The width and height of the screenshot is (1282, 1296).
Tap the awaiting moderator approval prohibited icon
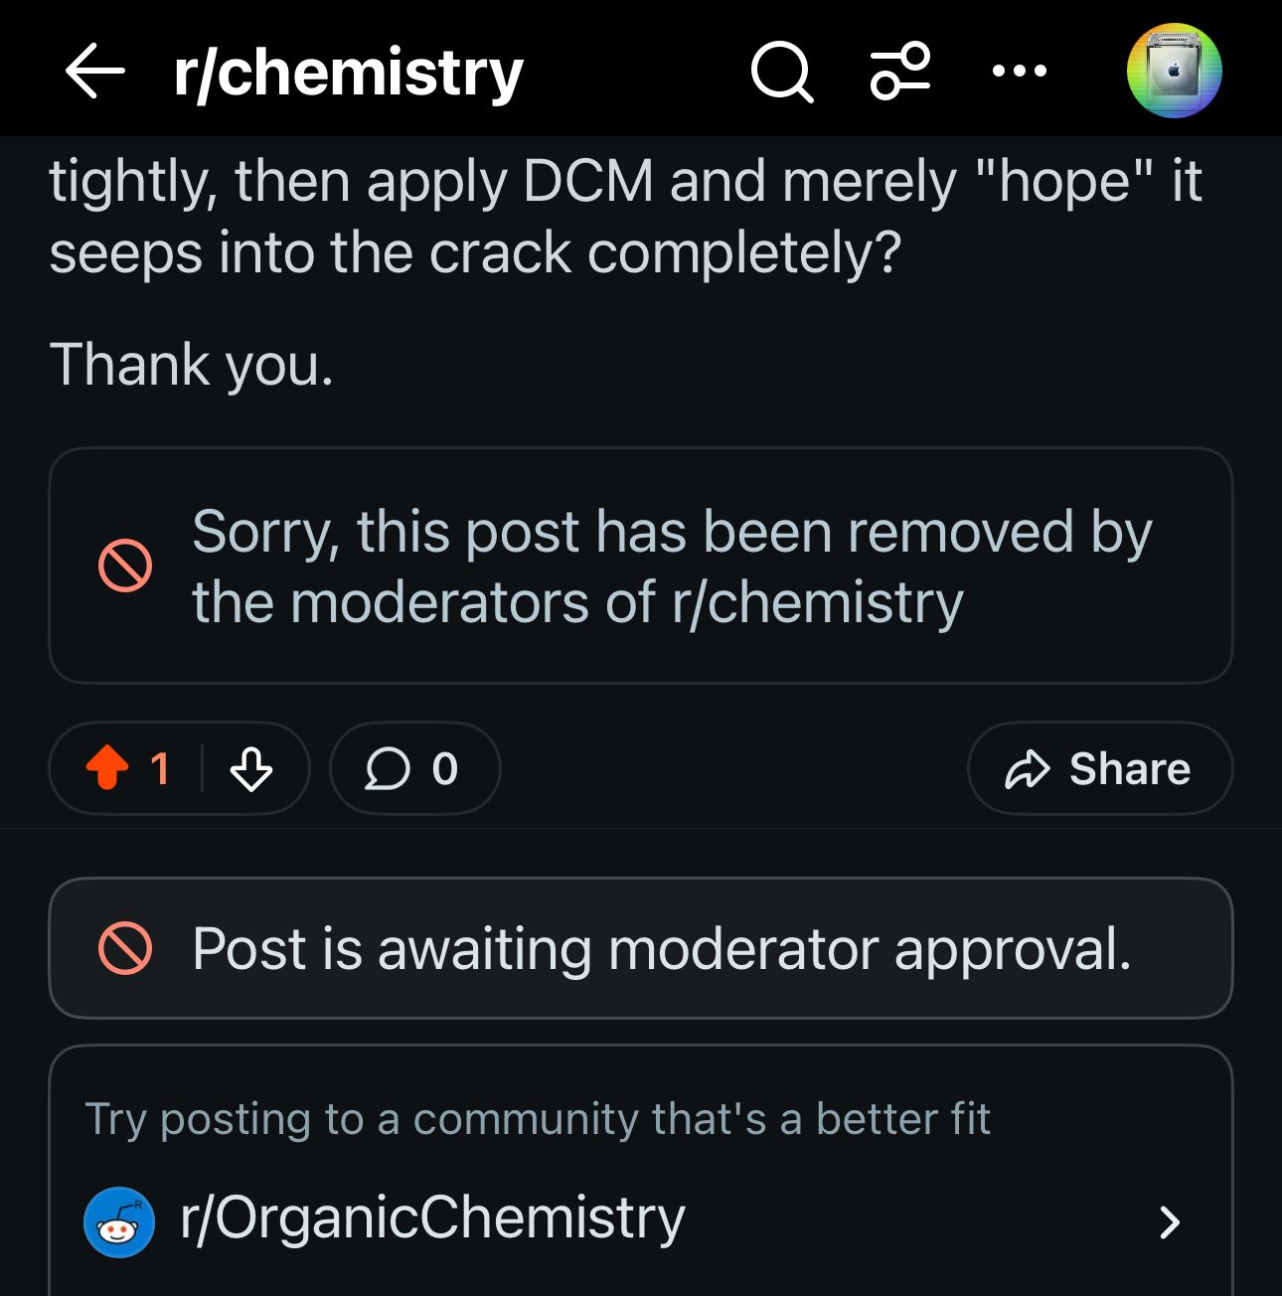[125, 948]
